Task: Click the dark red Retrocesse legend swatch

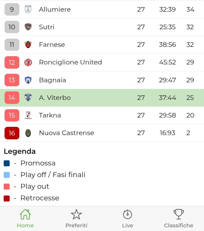Action: click(x=7, y=198)
